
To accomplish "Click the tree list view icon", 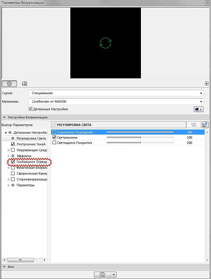I will 194,125.
